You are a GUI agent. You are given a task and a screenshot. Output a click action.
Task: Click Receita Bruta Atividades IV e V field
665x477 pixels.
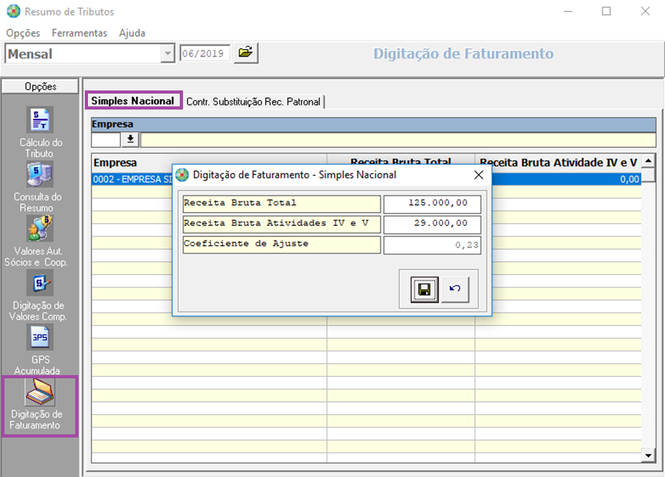(432, 224)
